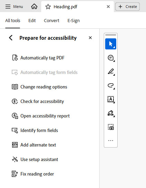Screen dimensions: 146x188
Task: Click the Check for accessibility icon
Action: point(15,101)
